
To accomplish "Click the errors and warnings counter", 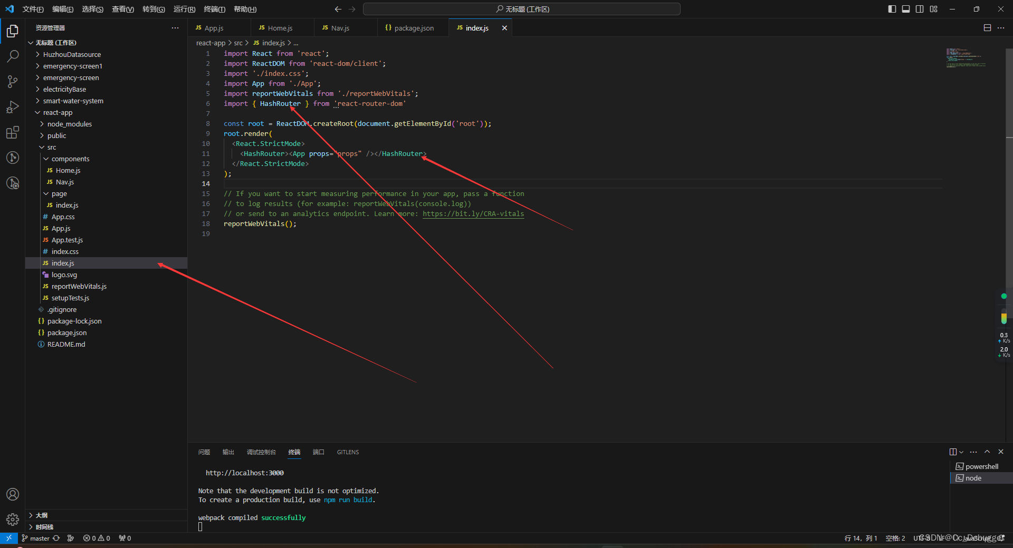I will point(97,538).
